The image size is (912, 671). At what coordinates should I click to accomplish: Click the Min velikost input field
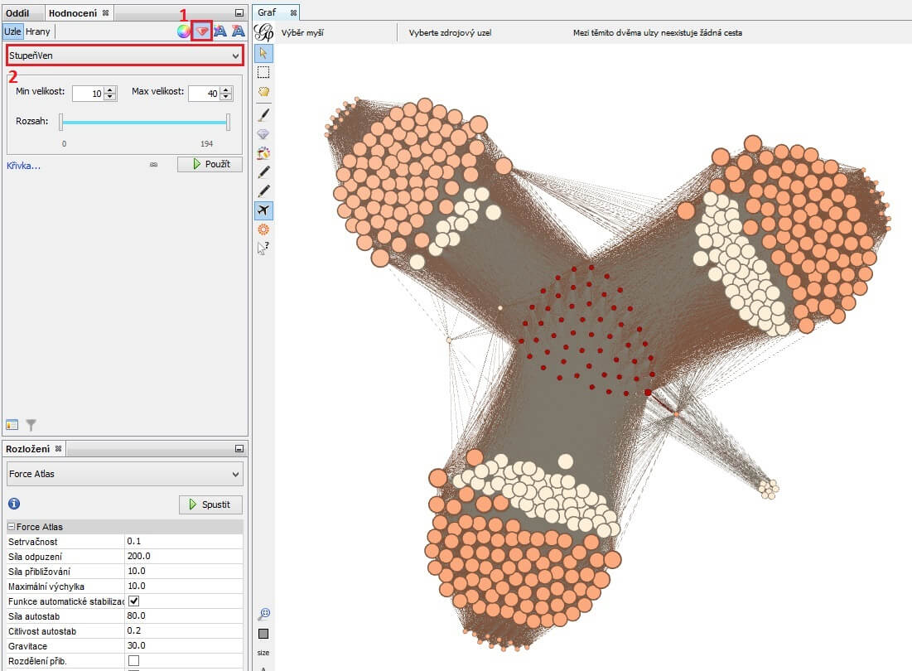(88, 93)
